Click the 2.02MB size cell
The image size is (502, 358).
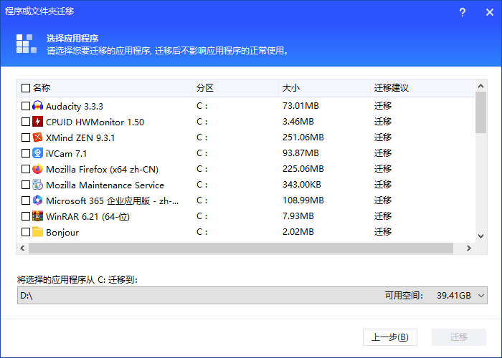[298, 232]
